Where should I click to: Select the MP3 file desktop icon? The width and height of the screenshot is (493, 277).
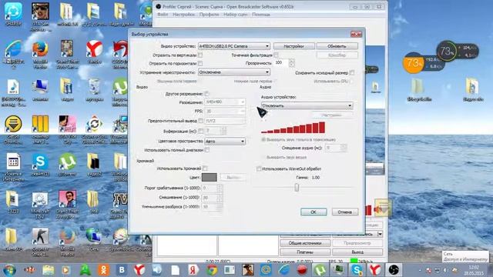pos(13,92)
